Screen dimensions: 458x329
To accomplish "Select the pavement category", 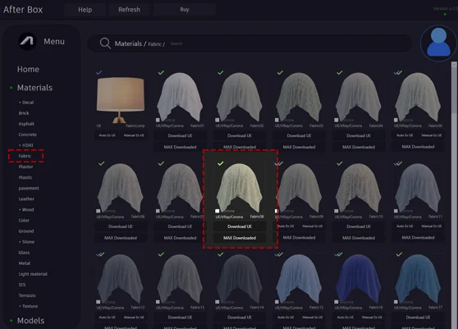I will pos(29,188).
